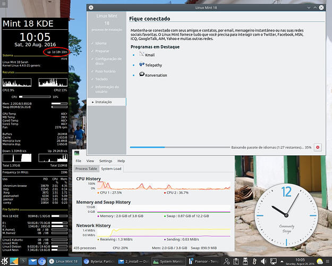
Task: Select the System Load tab
Action: point(111,169)
